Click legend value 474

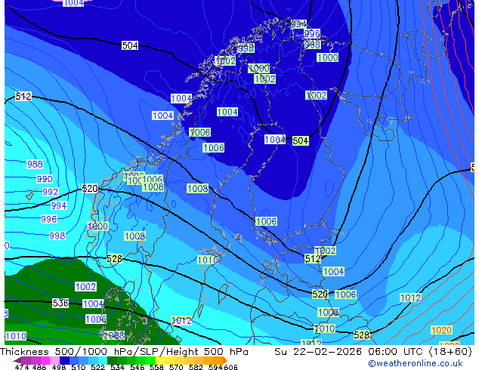click(x=22, y=367)
